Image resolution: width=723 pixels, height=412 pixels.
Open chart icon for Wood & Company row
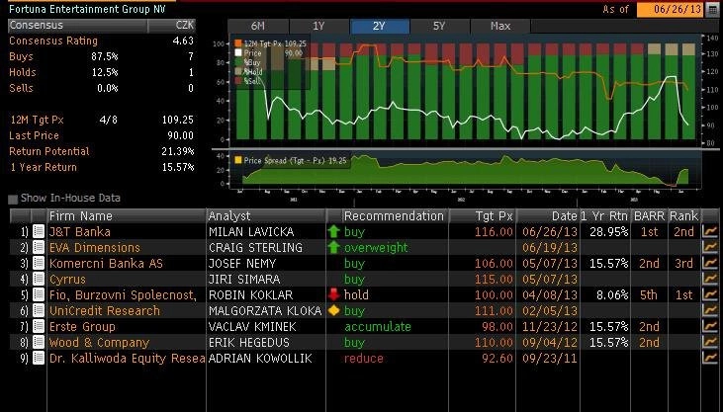(x=710, y=343)
